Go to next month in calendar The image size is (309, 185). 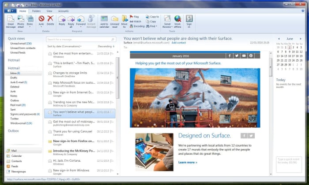point(300,39)
